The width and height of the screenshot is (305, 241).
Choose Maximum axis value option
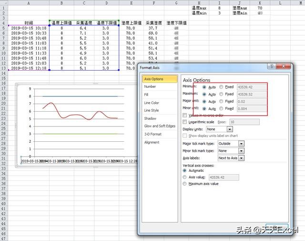(x=185, y=184)
